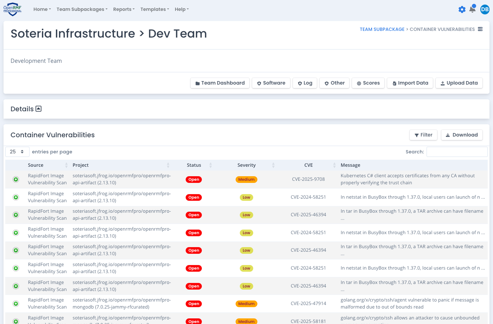This screenshot has width=493, height=324.
Task: Click the Kubernetes C# client message text
Action: [408, 179]
